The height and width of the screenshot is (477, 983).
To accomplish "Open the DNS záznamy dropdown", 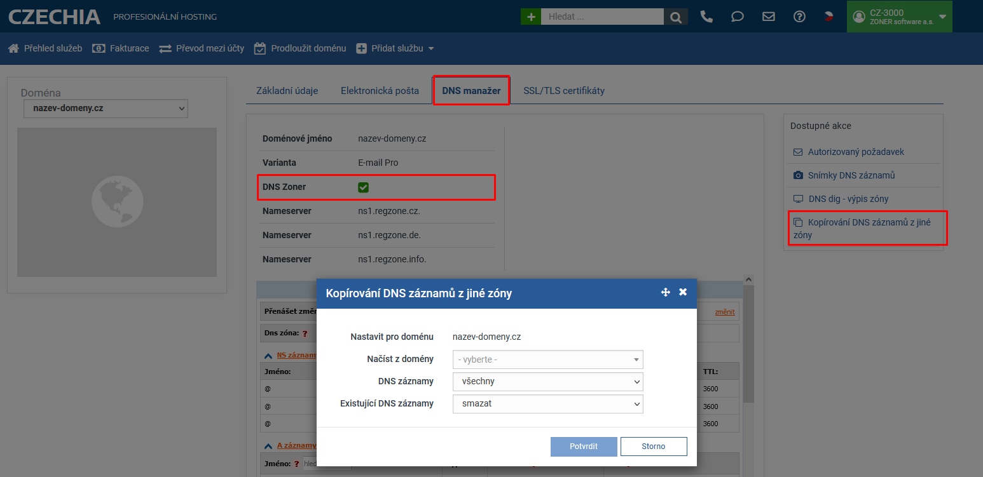I will click(547, 382).
